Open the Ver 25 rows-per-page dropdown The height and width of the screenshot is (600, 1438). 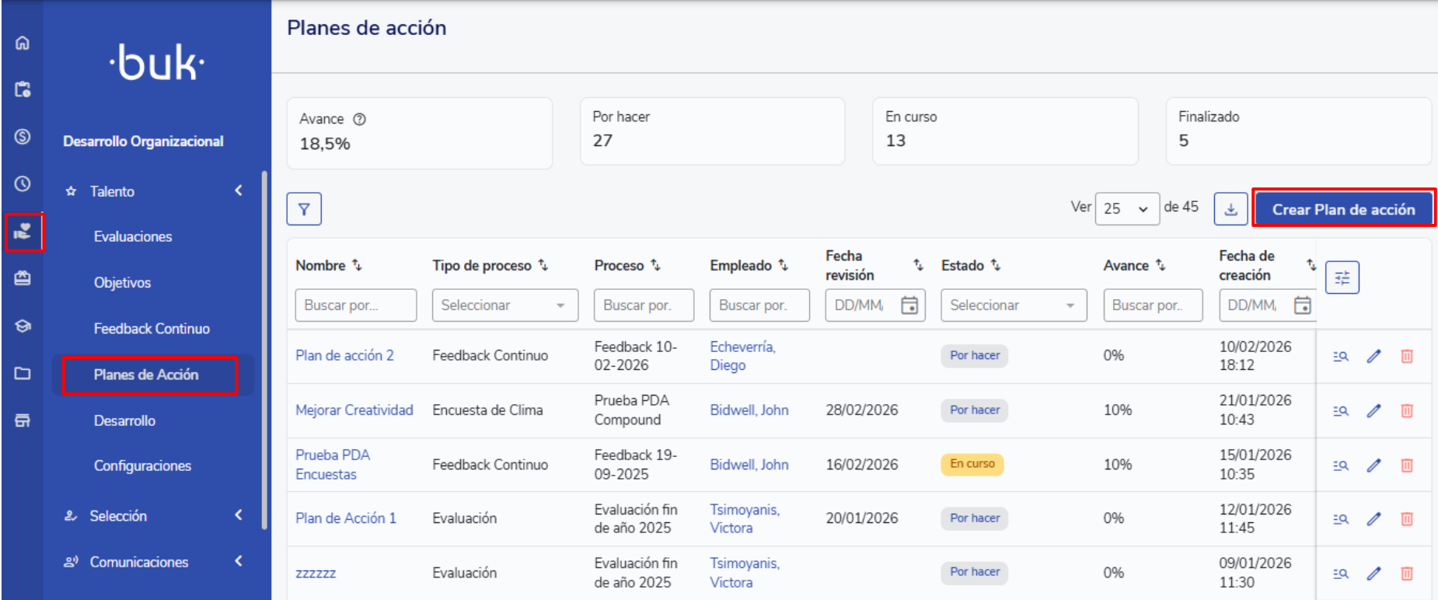(1126, 209)
